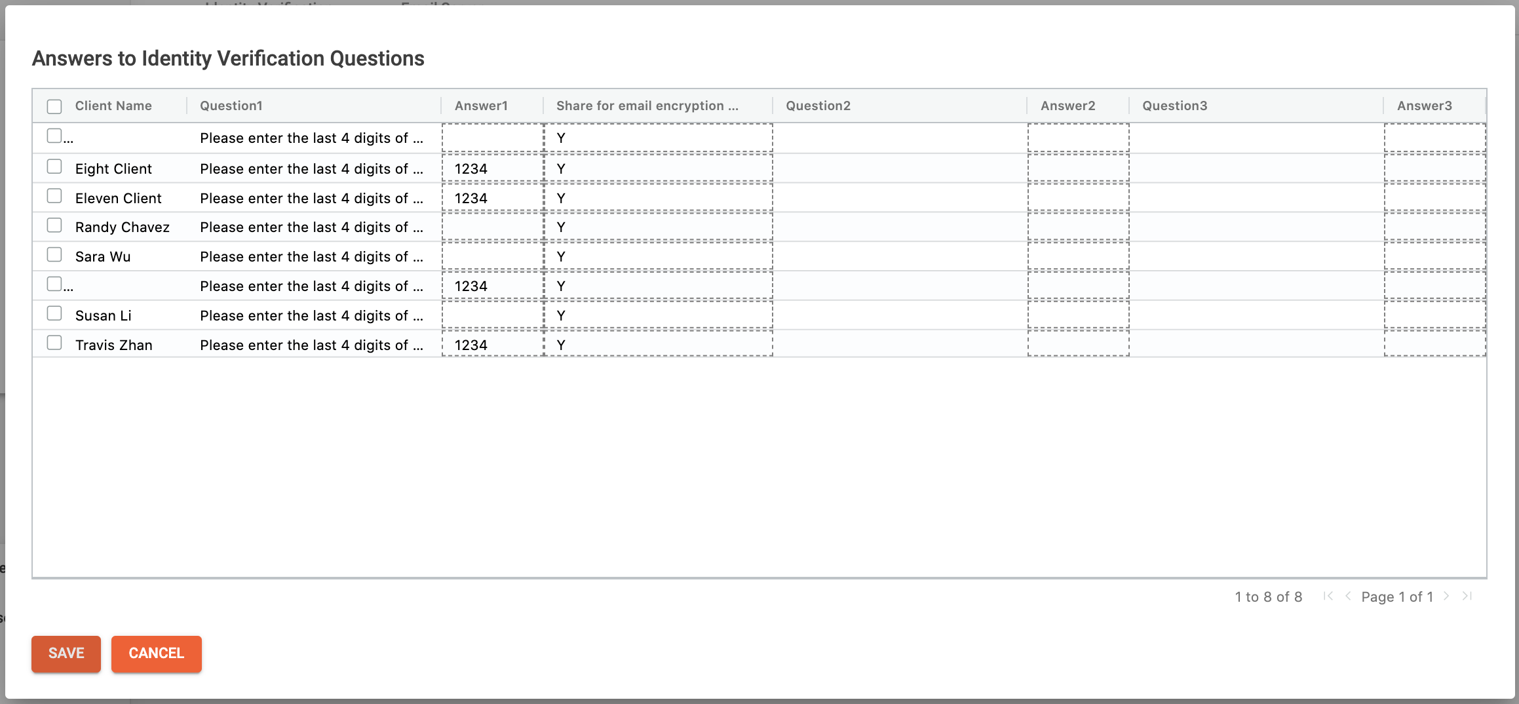1519x704 pixels.
Task: Edit share encryption value for Randy Chavez
Action: click(659, 227)
